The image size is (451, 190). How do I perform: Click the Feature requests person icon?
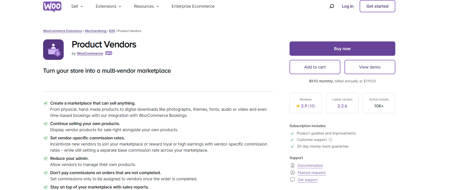292,172
